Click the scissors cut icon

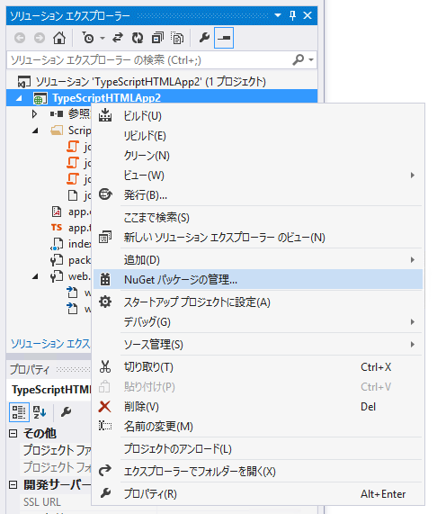(x=105, y=366)
